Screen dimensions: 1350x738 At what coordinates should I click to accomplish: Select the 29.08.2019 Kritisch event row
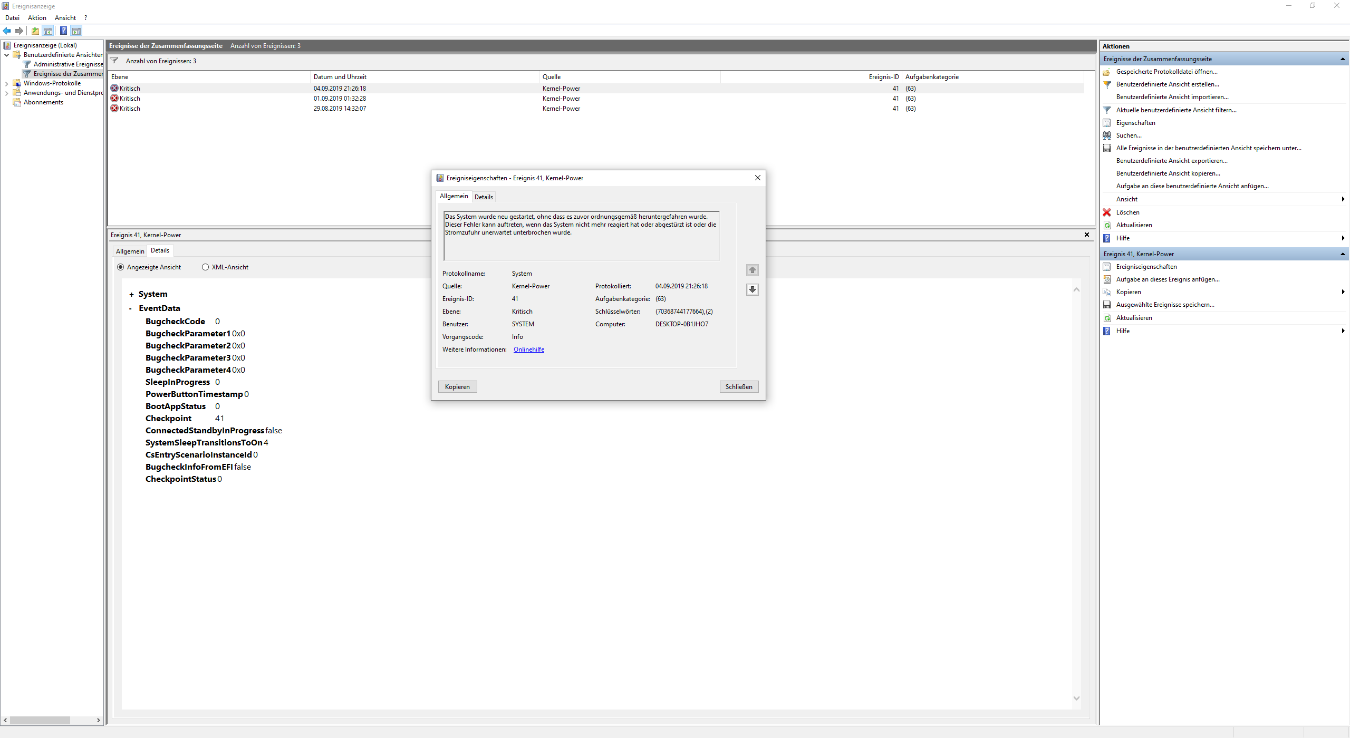pyautogui.click(x=340, y=109)
